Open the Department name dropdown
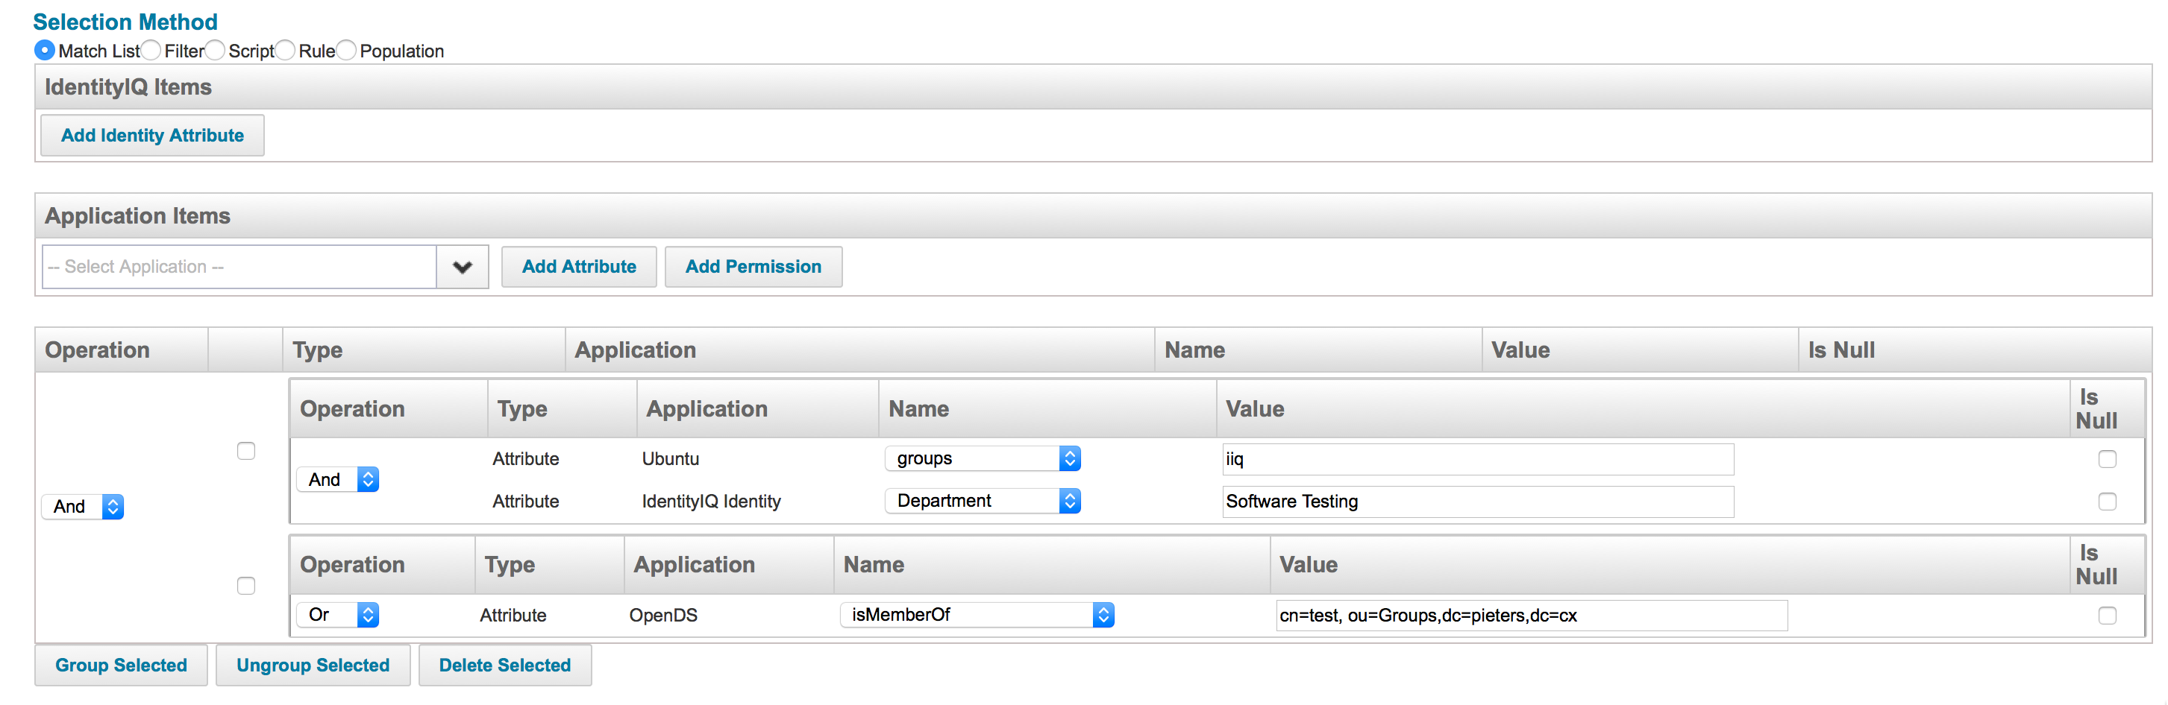The image size is (2168, 705). point(983,502)
